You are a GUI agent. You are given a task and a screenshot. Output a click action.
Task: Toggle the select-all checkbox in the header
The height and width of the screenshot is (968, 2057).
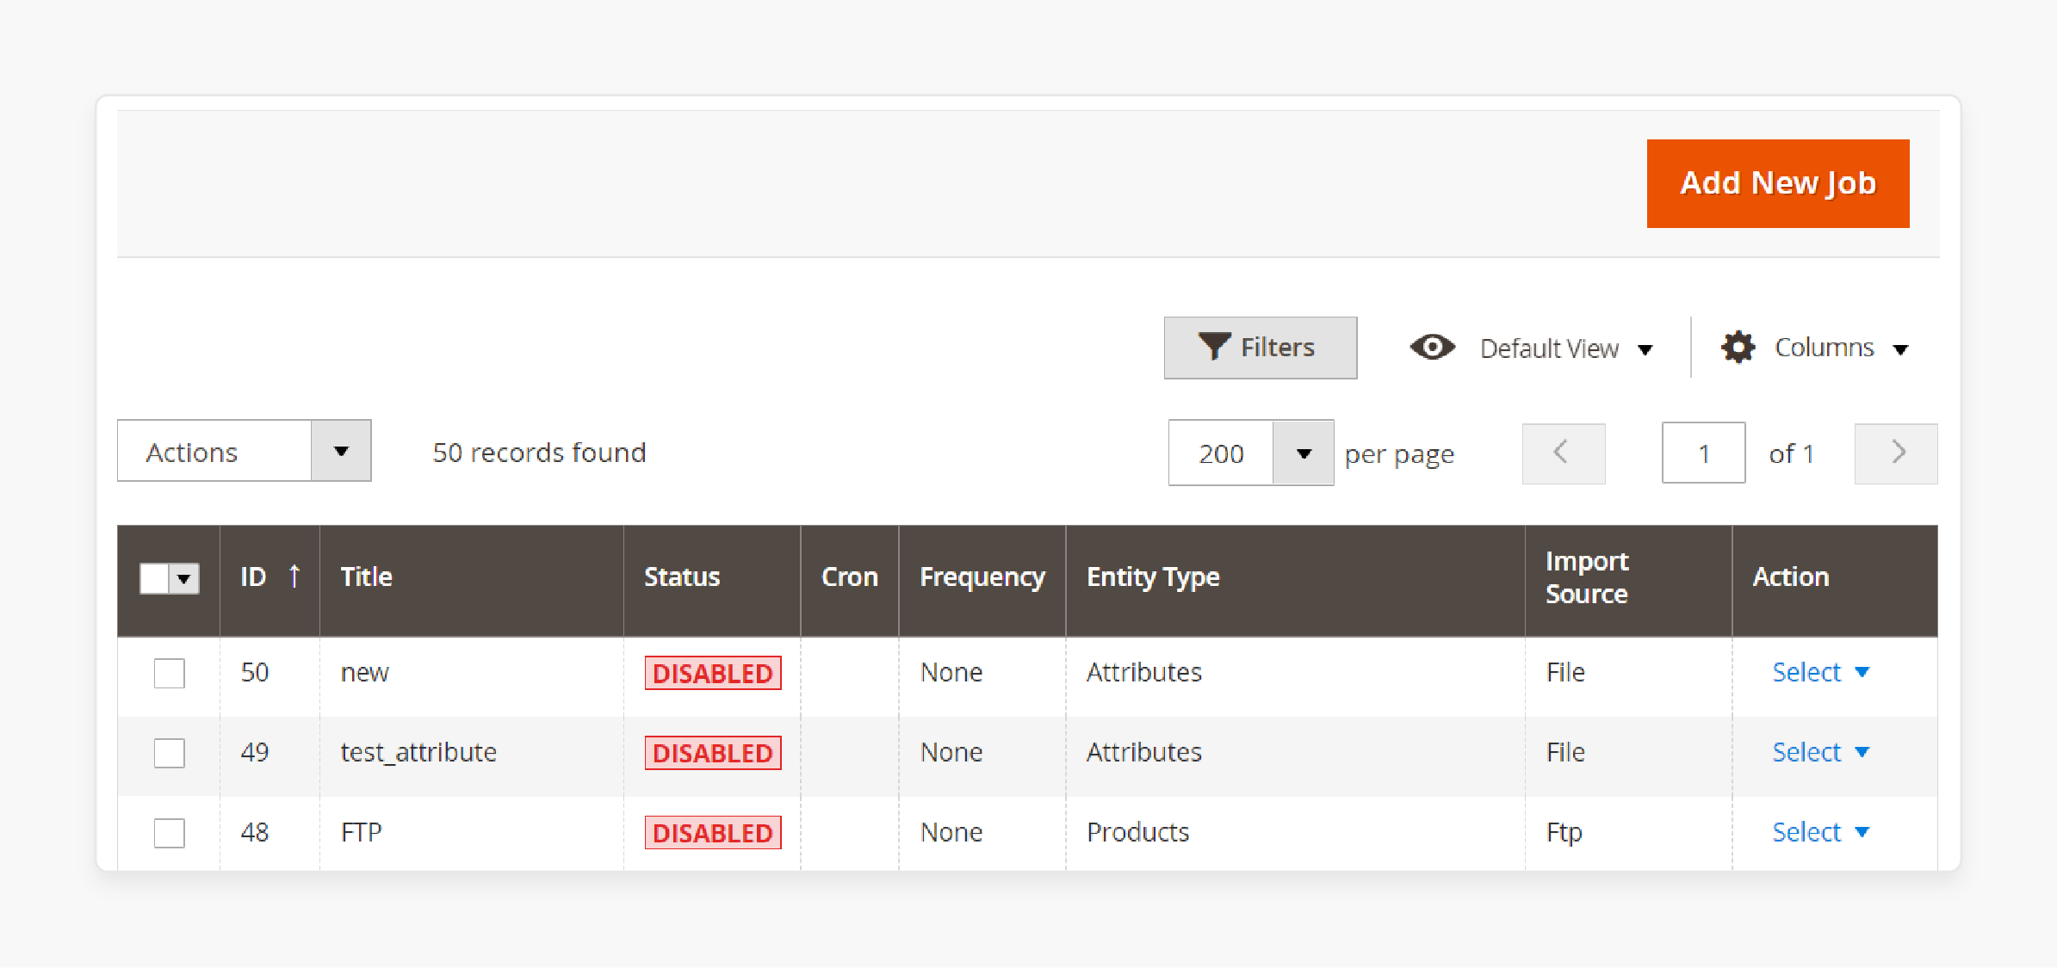[x=154, y=578]
